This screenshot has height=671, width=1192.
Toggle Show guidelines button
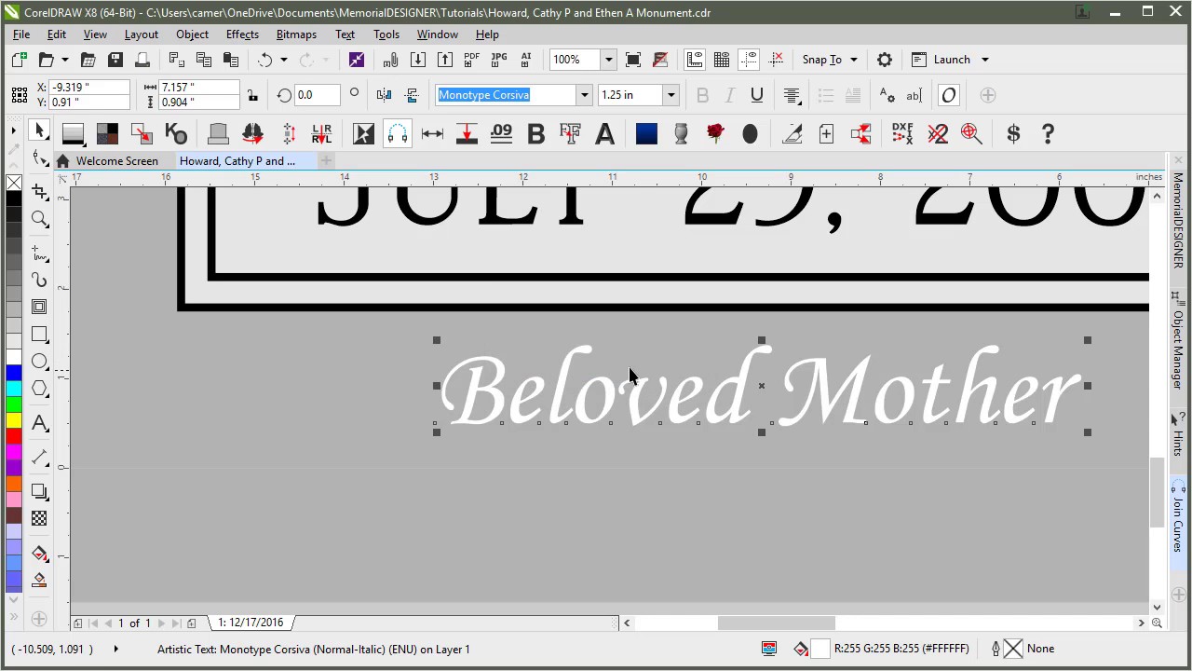pyautogui.click(x=750, y=60)
